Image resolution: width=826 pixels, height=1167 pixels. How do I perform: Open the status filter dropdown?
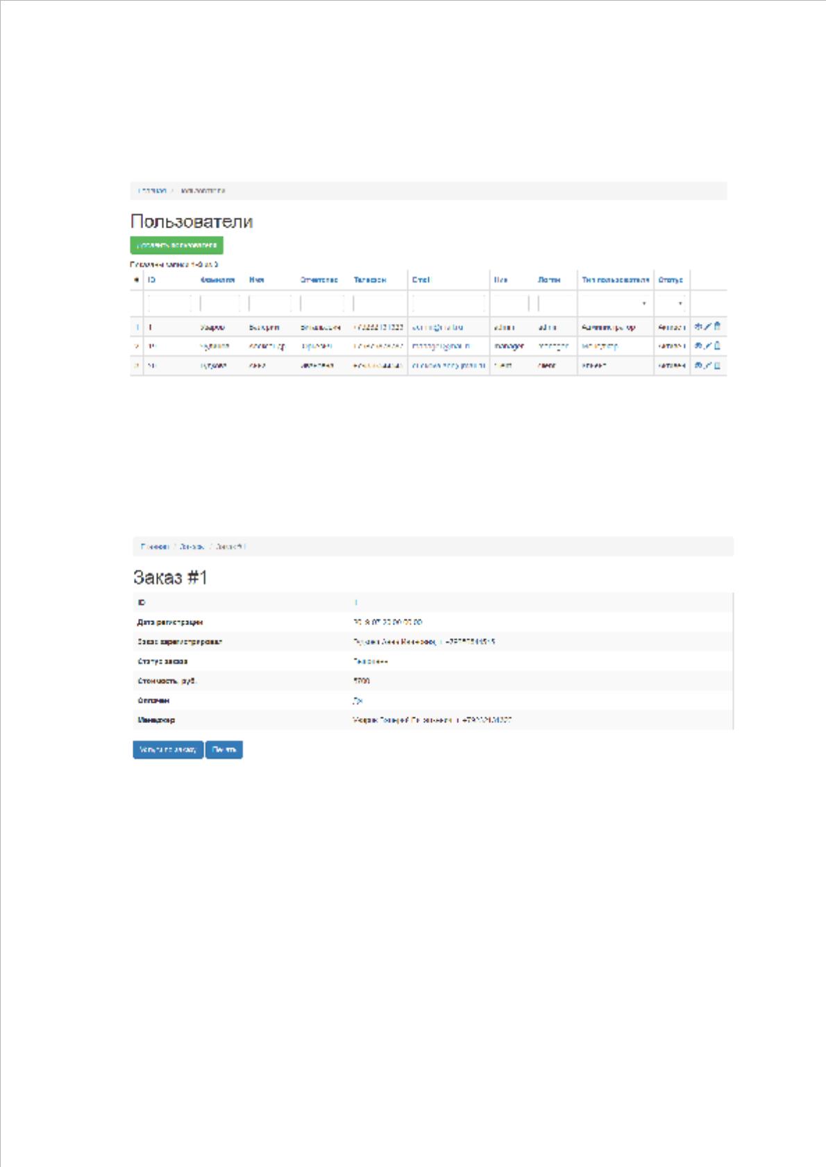pos(672,303)
